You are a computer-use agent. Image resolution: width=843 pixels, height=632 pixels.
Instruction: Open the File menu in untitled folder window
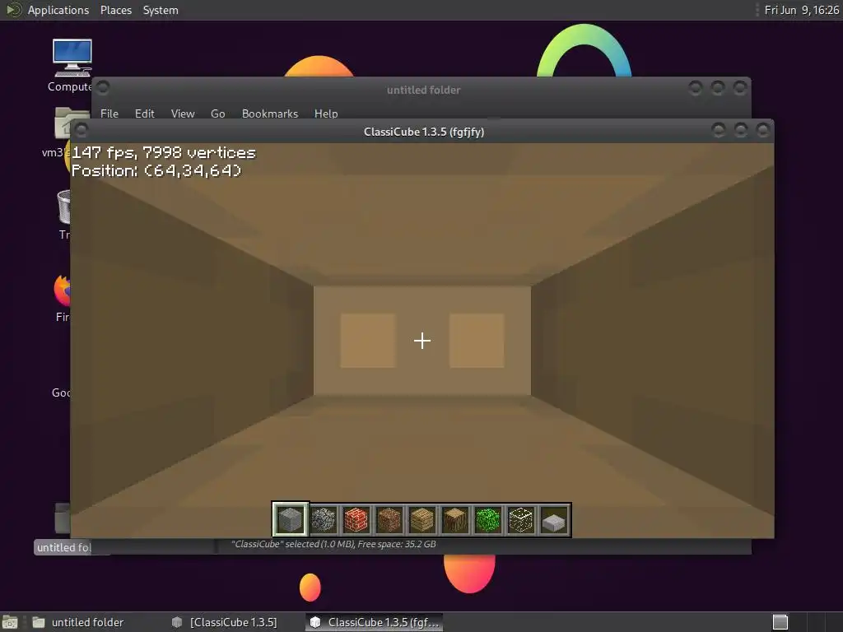click(109, 114)
